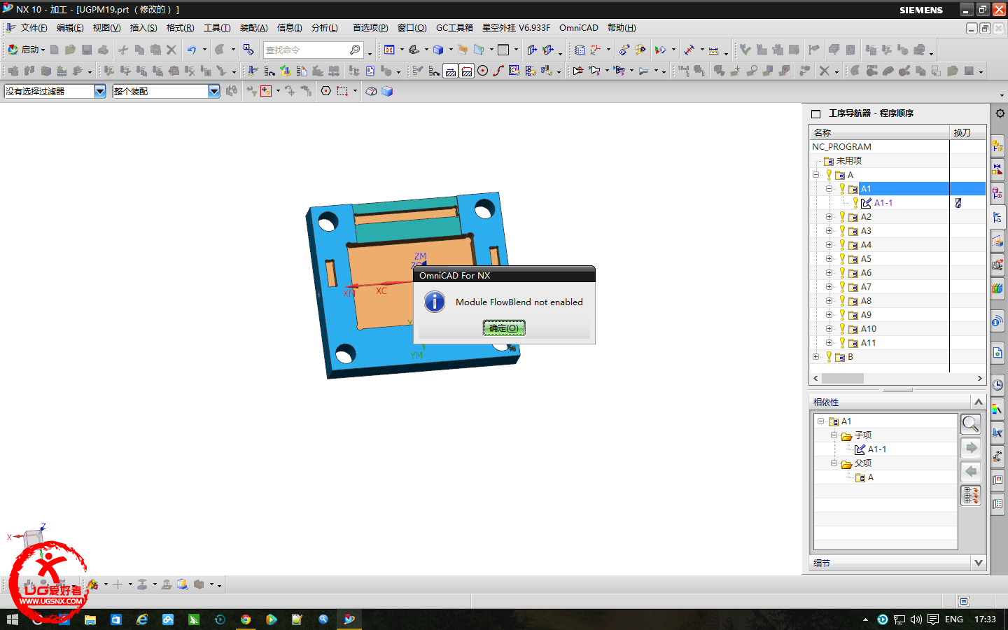
Task: Click the 换刀 column header
Action: pyautogui.click(x=967, y=132)
